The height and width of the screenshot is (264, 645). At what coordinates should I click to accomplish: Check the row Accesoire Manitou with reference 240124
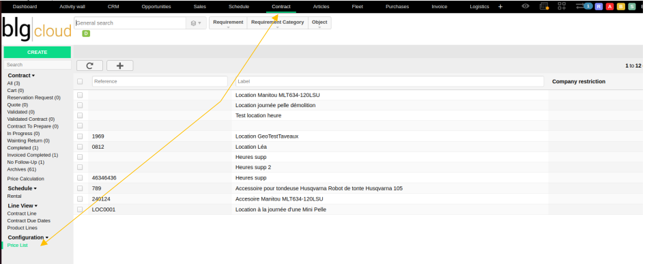[80, 199]
